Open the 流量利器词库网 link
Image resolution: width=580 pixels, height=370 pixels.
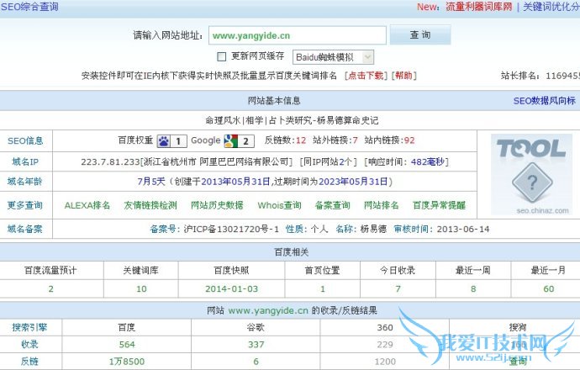click(x=479, y=7)
